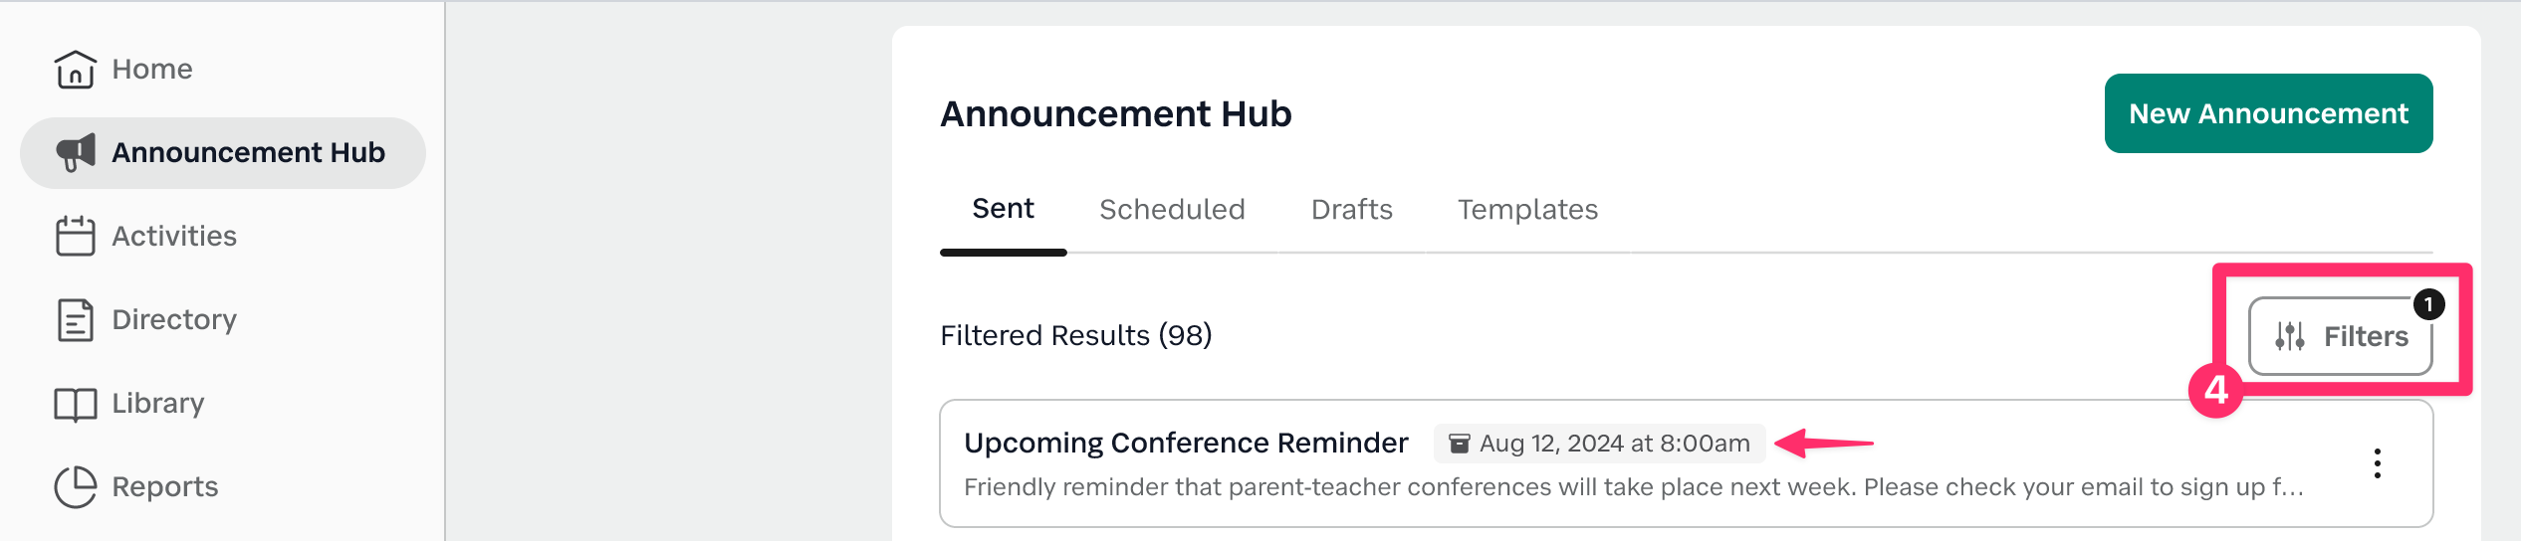Image resolution: width=2521 pixels, height=541 pixels.
Task: Click the sliders icon in Filters
Action: click(x=2289, y=336)
